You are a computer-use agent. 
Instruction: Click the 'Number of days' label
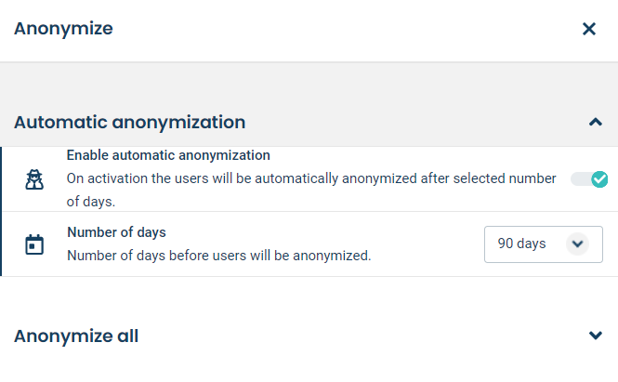tap(117, 232)
